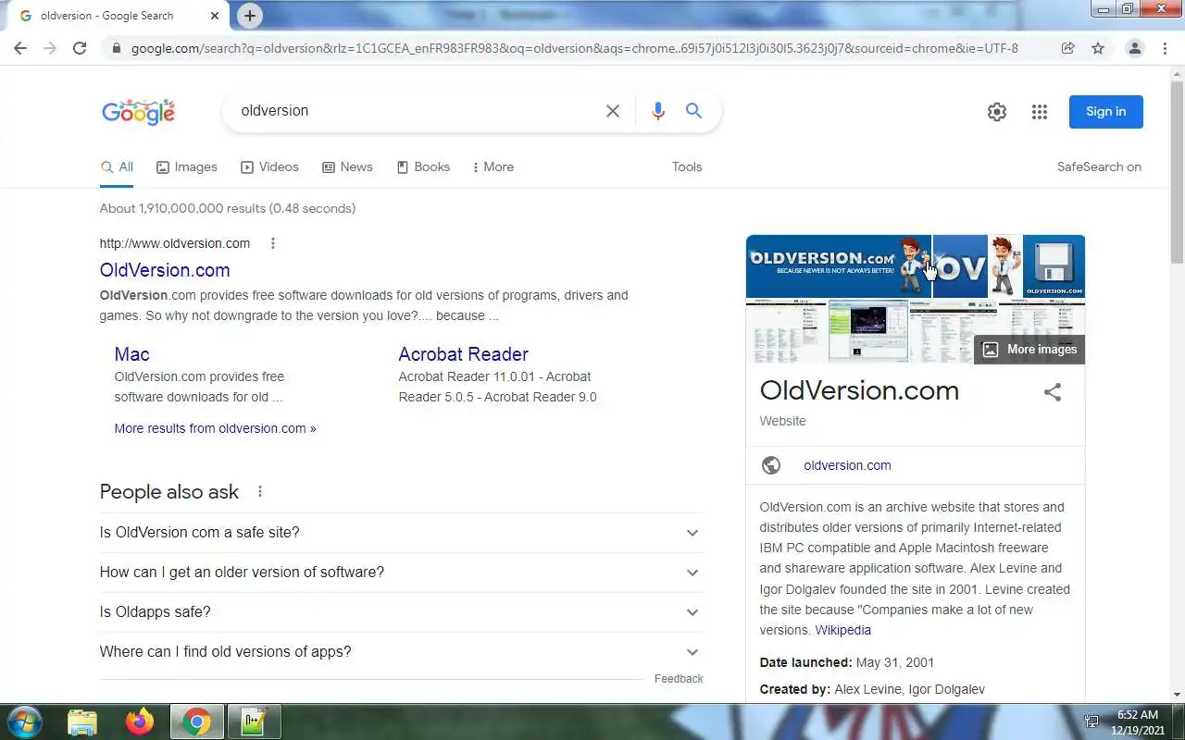Switch to the News tab
The image size is (1185, 740).
tap(347, 167)
